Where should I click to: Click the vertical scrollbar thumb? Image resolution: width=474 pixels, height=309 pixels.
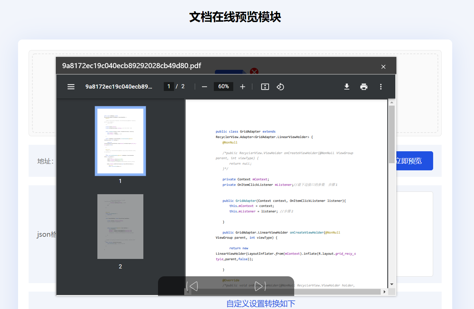tap(392, 134)
